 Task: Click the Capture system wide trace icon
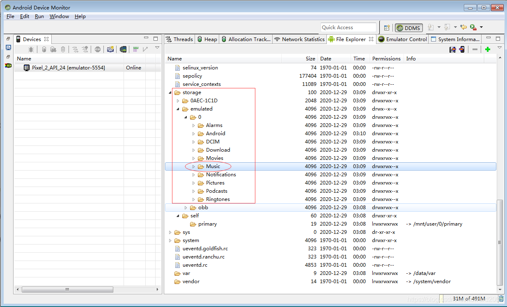pos(135,49)
